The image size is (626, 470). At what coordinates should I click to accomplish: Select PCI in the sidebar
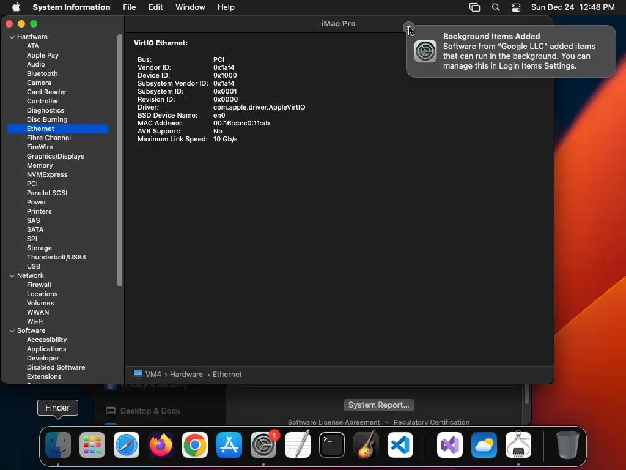coord(32,184)
